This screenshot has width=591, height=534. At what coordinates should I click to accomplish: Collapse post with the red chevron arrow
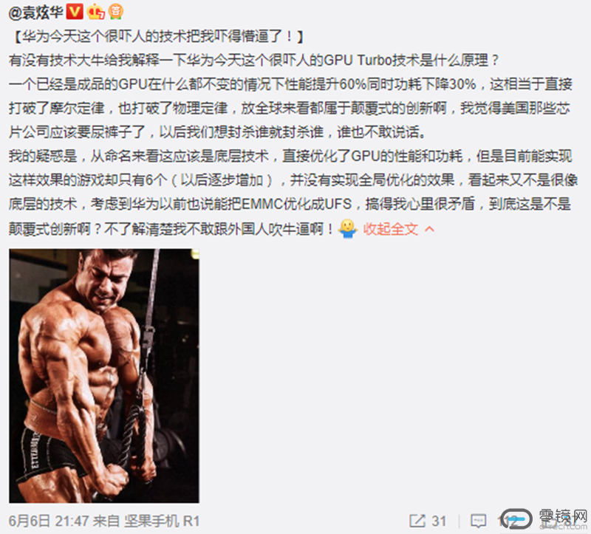(429, 229)
